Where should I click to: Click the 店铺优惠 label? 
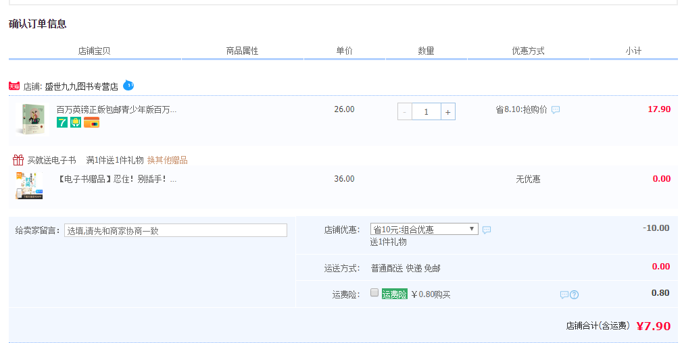click(342, 230)
